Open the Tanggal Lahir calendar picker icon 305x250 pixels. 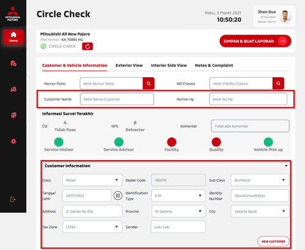[x=118, y=196]
